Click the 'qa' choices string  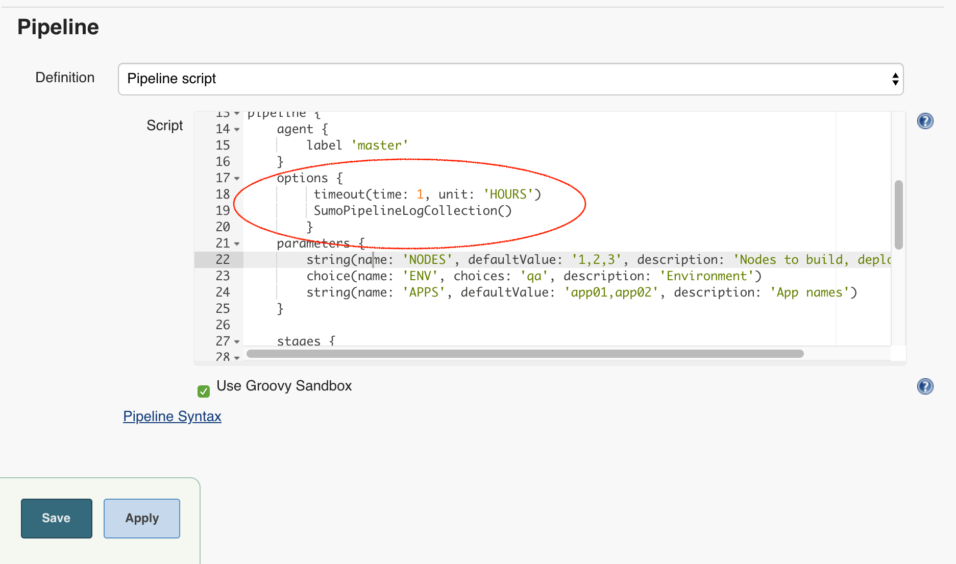(x=534, y=276)
